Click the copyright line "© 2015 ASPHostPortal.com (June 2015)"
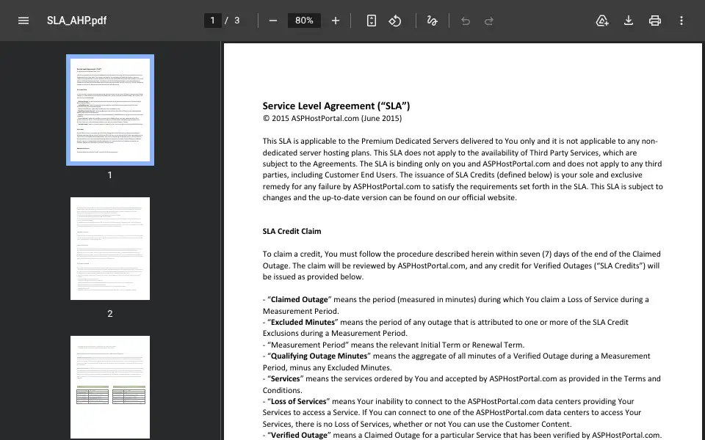705x440 pixels. tap(332, 119)
